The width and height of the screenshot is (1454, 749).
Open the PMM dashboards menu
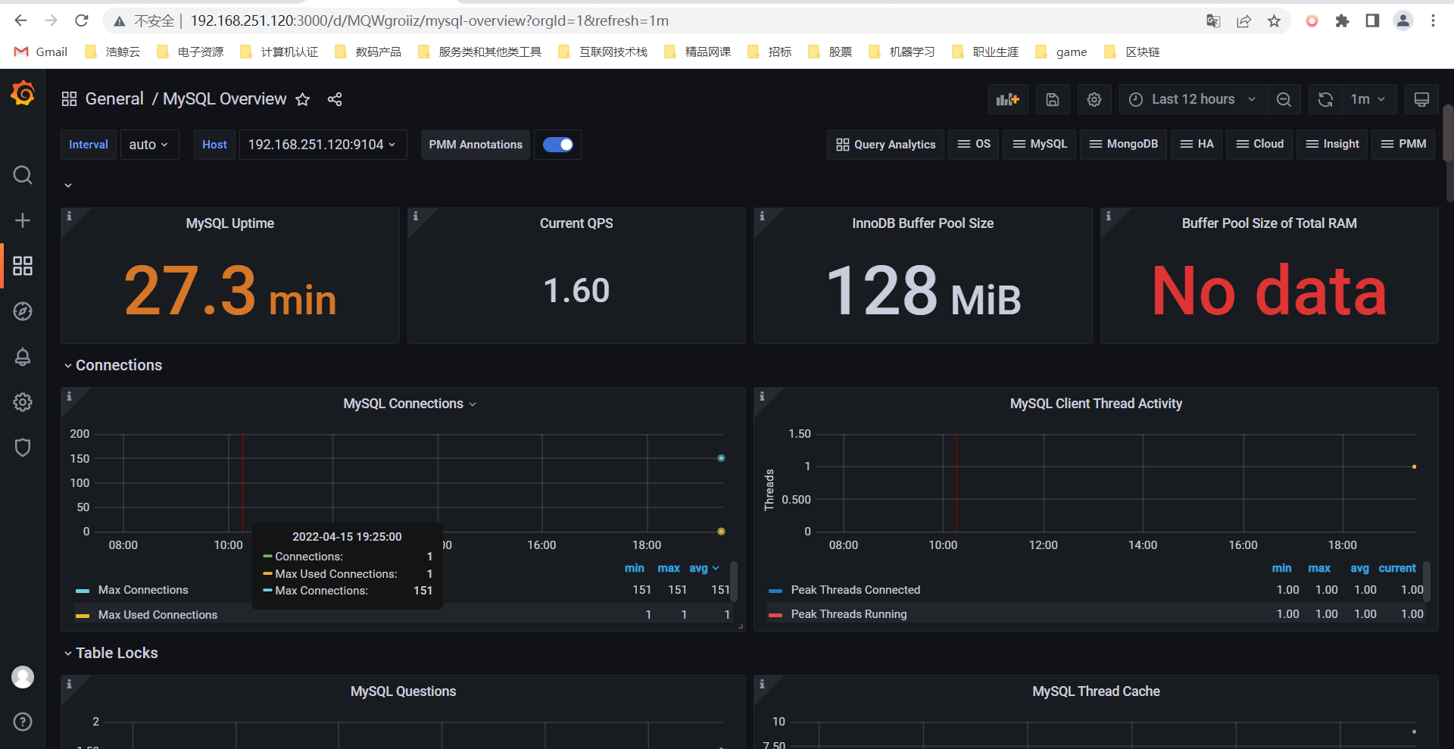pyautogui.click(x=1404, y=144)
